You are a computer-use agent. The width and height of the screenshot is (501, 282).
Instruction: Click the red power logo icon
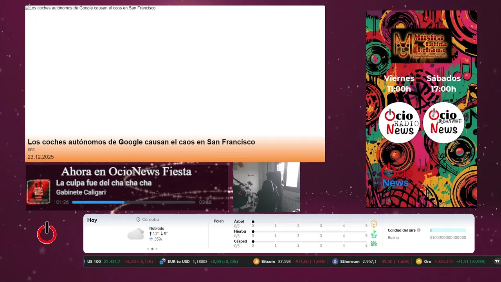tap(47, 233)
